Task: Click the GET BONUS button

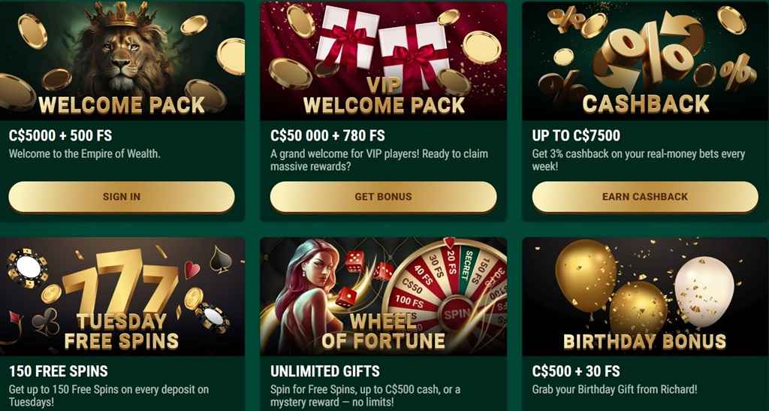Action: coord(383,197)
